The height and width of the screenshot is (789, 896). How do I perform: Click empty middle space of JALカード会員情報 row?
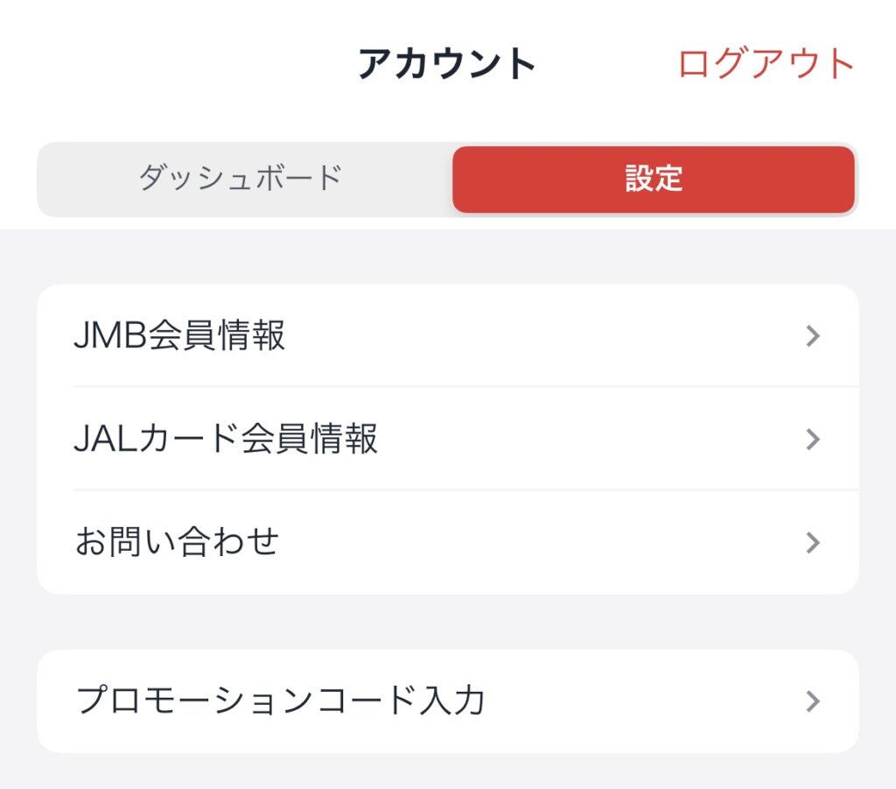pyautogui.click(x=589, y=439)
